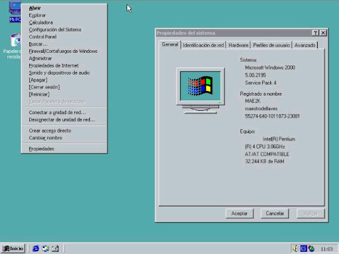Choose Cambiar nombre menu entry

64,138
